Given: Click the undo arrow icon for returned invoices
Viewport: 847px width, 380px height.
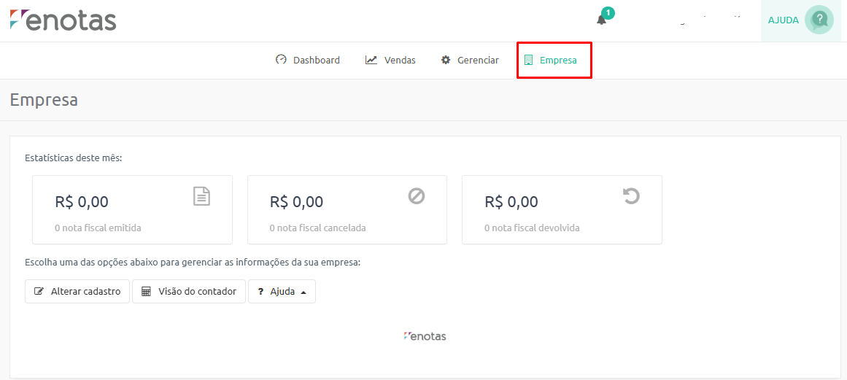Looking at the screenshot, I should (x=631, y=196).
